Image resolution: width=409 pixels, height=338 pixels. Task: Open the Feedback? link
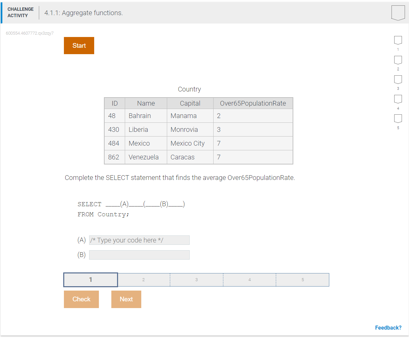388,327
